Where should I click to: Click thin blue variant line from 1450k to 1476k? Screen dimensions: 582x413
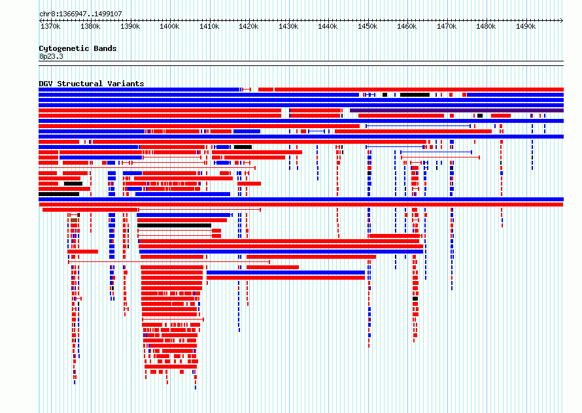pyautogui.click(x=418, y=126)
